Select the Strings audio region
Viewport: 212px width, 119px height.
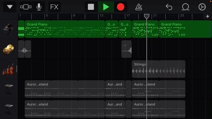[159, 69]
